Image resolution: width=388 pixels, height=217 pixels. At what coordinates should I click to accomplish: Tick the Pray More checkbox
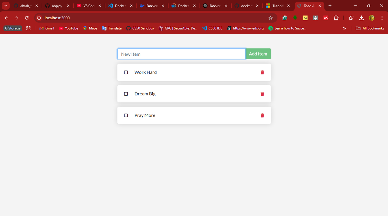126,115
